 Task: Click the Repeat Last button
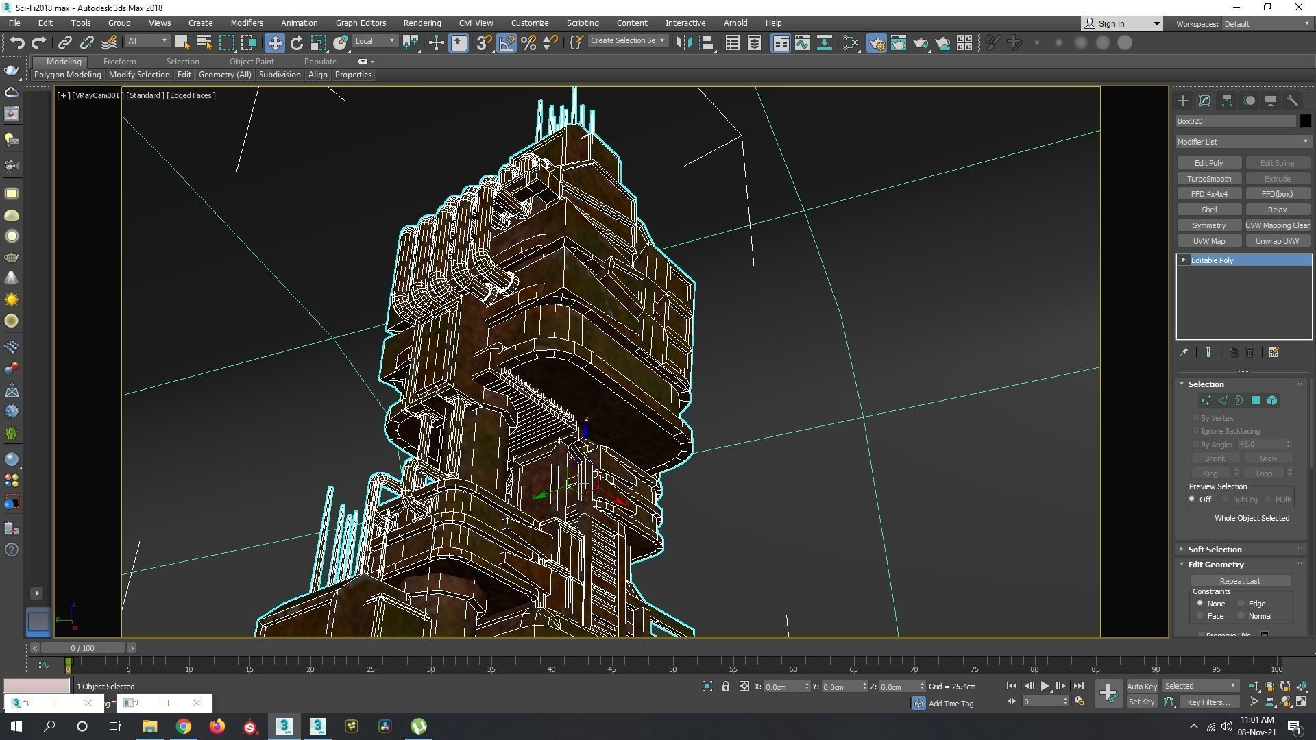[1240, 581]
